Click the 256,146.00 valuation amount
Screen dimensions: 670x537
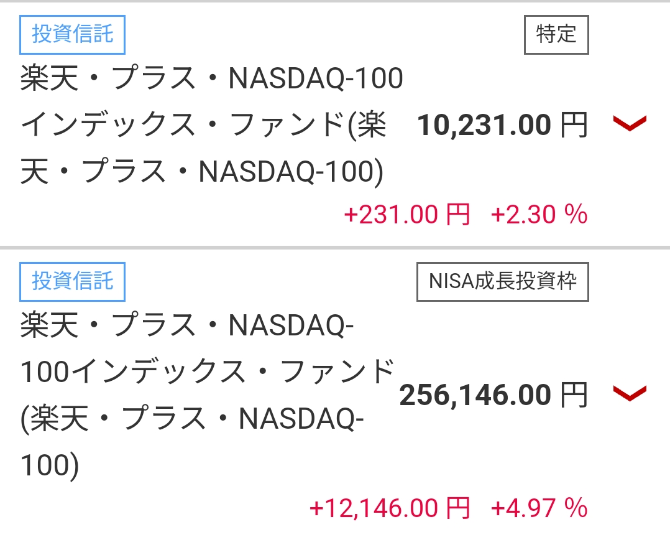tap(475, 395)
